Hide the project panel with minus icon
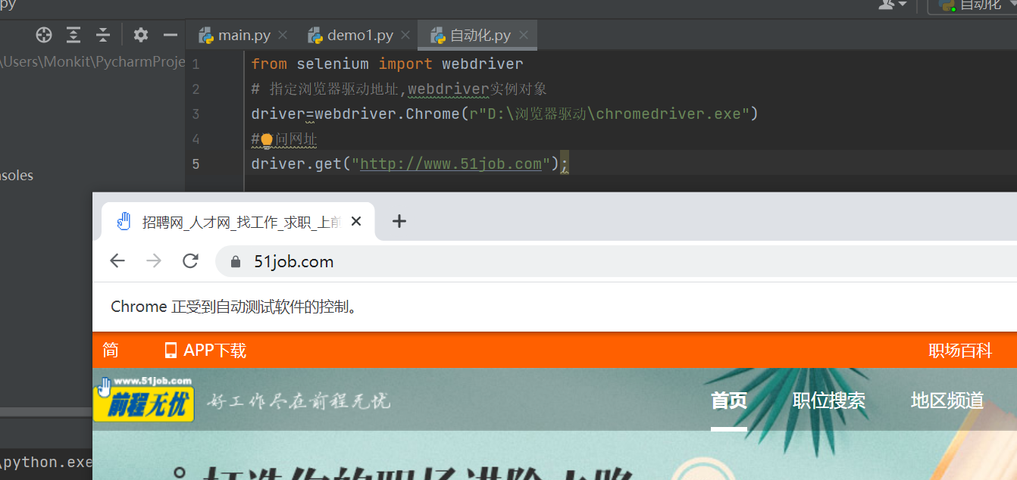This screenshot has height=480, width=1017. 171,35
